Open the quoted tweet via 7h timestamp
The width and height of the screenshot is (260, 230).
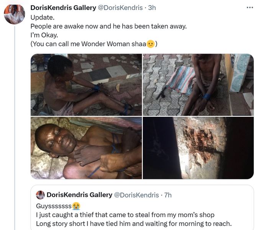168,195
